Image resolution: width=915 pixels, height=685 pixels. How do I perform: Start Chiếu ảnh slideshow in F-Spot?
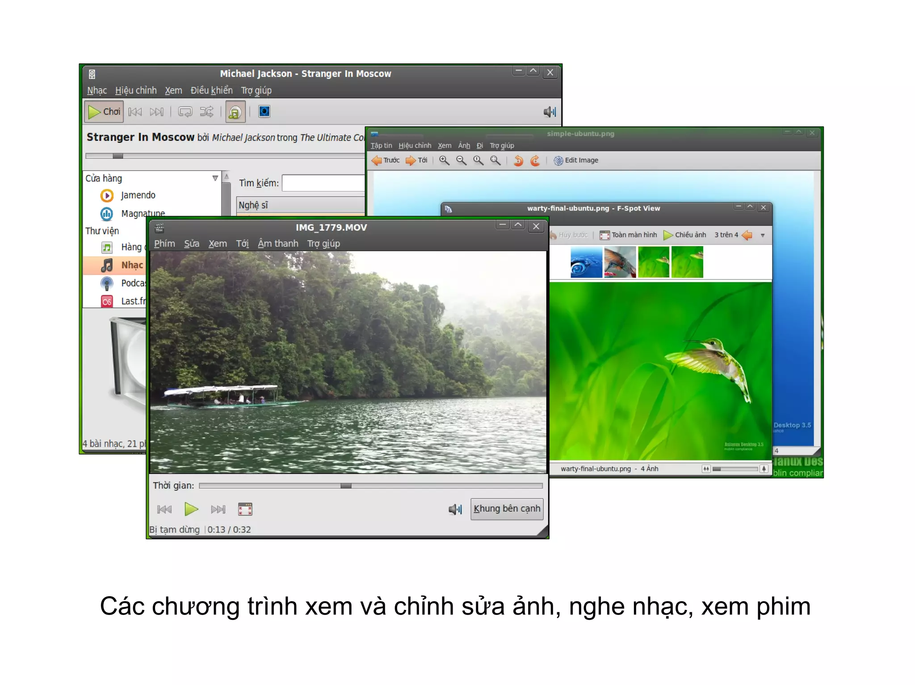coord(684,235)
